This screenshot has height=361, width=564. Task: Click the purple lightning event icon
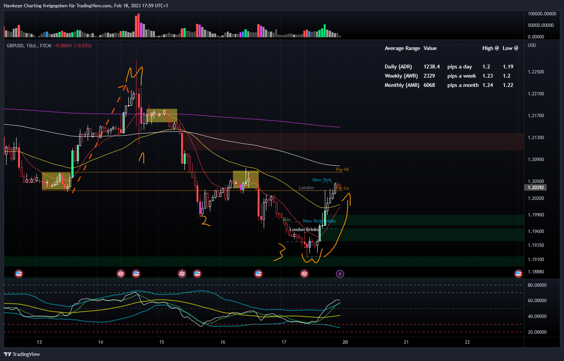coord(340,274)
